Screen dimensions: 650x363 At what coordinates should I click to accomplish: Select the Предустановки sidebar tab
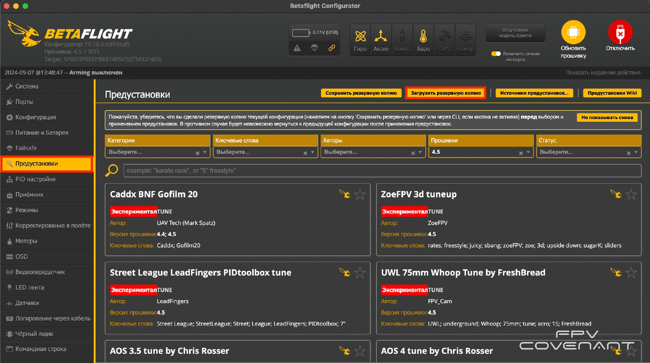click(x=47, y=164)
